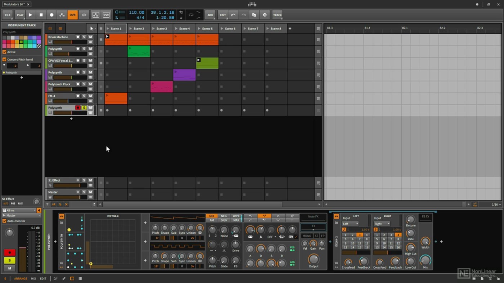Click the undo arrow in the toolbar

tap(233, 15)
